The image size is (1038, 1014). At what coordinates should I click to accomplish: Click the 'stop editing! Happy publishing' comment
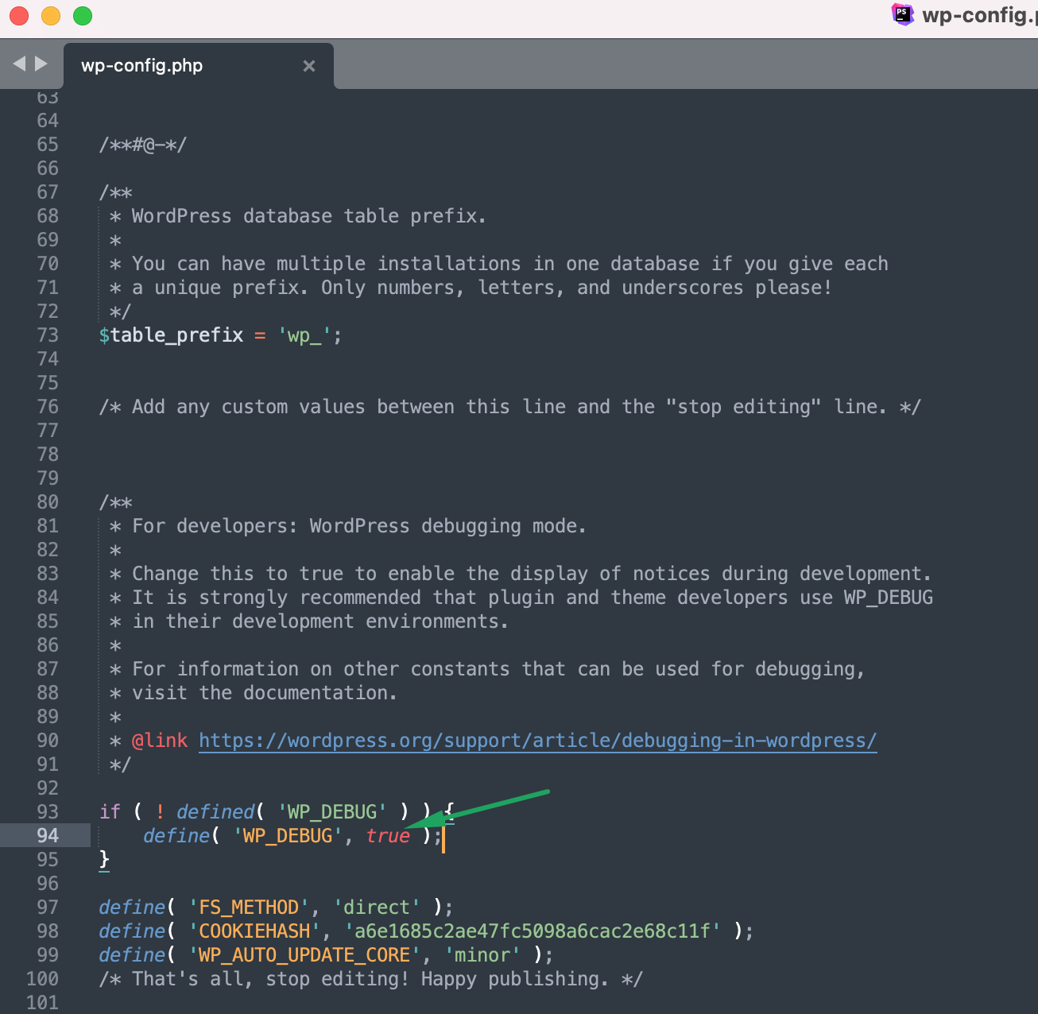370,979
